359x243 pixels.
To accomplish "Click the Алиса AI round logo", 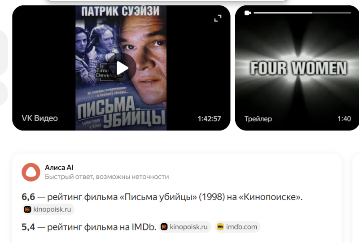I will (x=31, y=172).
